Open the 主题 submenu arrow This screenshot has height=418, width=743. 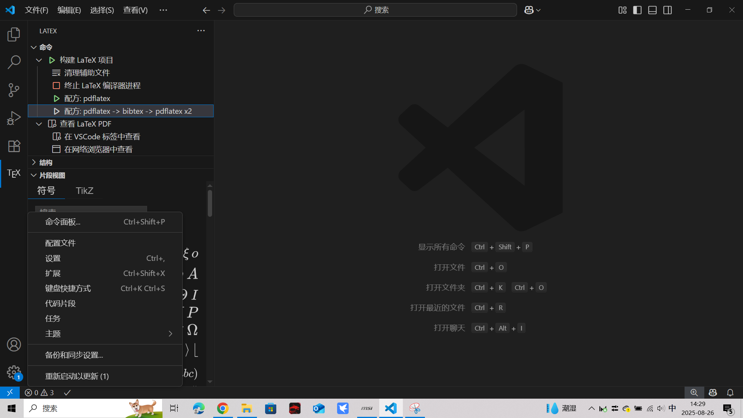click(x=170, y=334)
